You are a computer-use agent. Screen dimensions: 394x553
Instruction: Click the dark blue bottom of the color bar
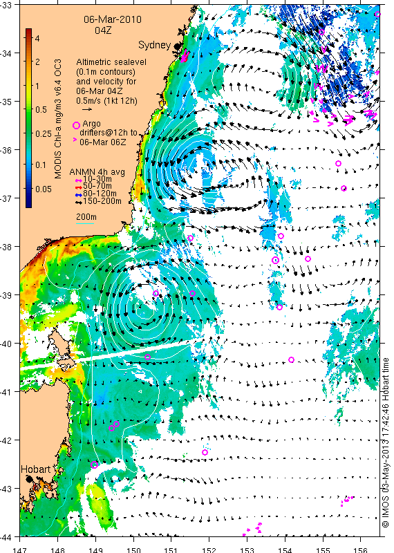(28, 203)
